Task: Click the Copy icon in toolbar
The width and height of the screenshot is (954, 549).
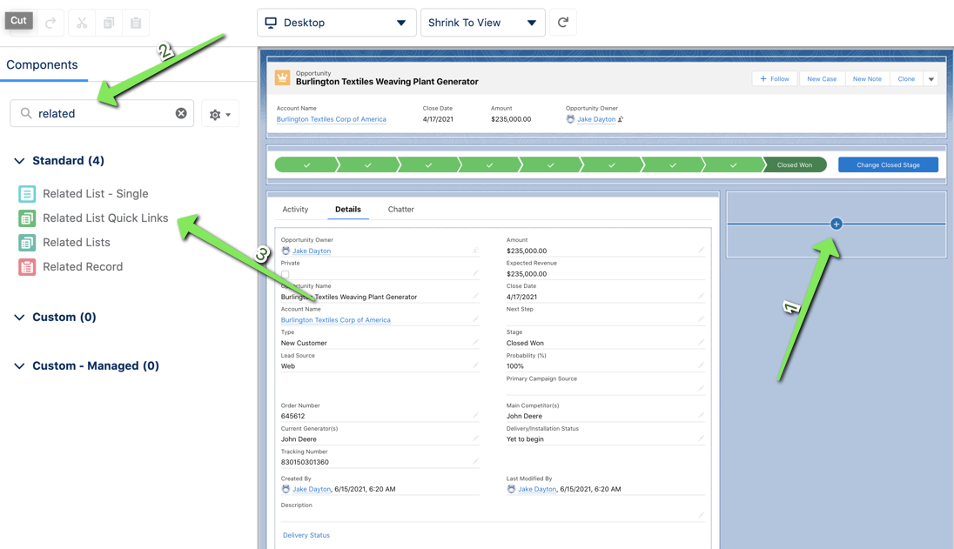Action: 109,23
